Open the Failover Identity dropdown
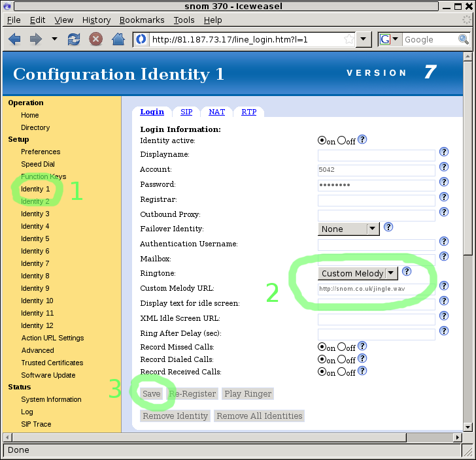This screenshot has height=460, width=476. 348,229
